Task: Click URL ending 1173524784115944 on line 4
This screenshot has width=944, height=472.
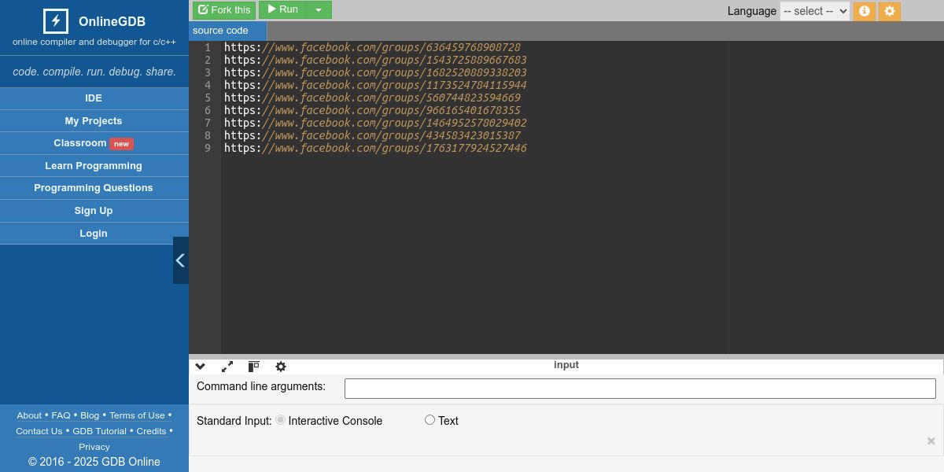Action: pos(375,85)
